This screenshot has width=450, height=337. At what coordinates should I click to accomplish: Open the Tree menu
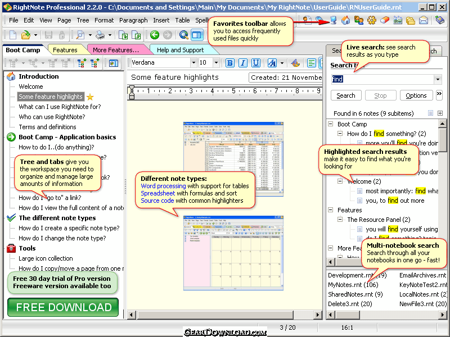click(83, 20)
